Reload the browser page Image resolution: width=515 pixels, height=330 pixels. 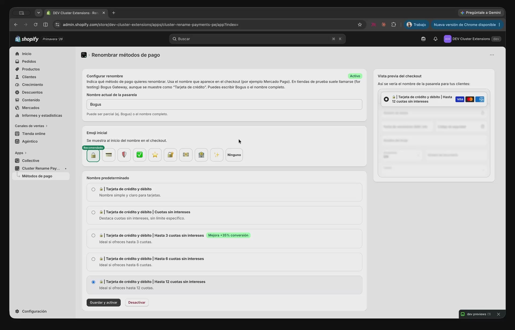pyautogui.click(x=35, y=25)
